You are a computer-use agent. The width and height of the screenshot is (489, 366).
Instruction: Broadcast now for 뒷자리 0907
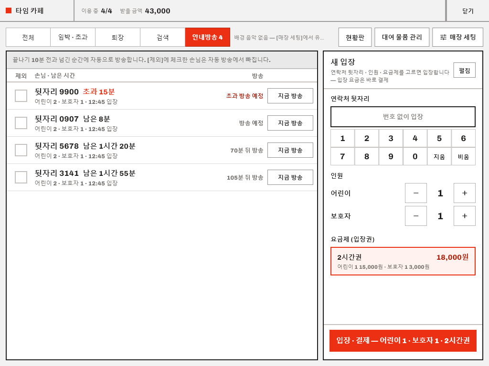(x=290, y=123)
